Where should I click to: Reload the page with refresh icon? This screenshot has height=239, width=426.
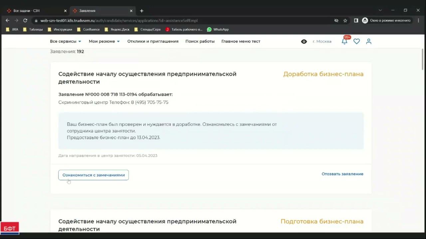25,20
